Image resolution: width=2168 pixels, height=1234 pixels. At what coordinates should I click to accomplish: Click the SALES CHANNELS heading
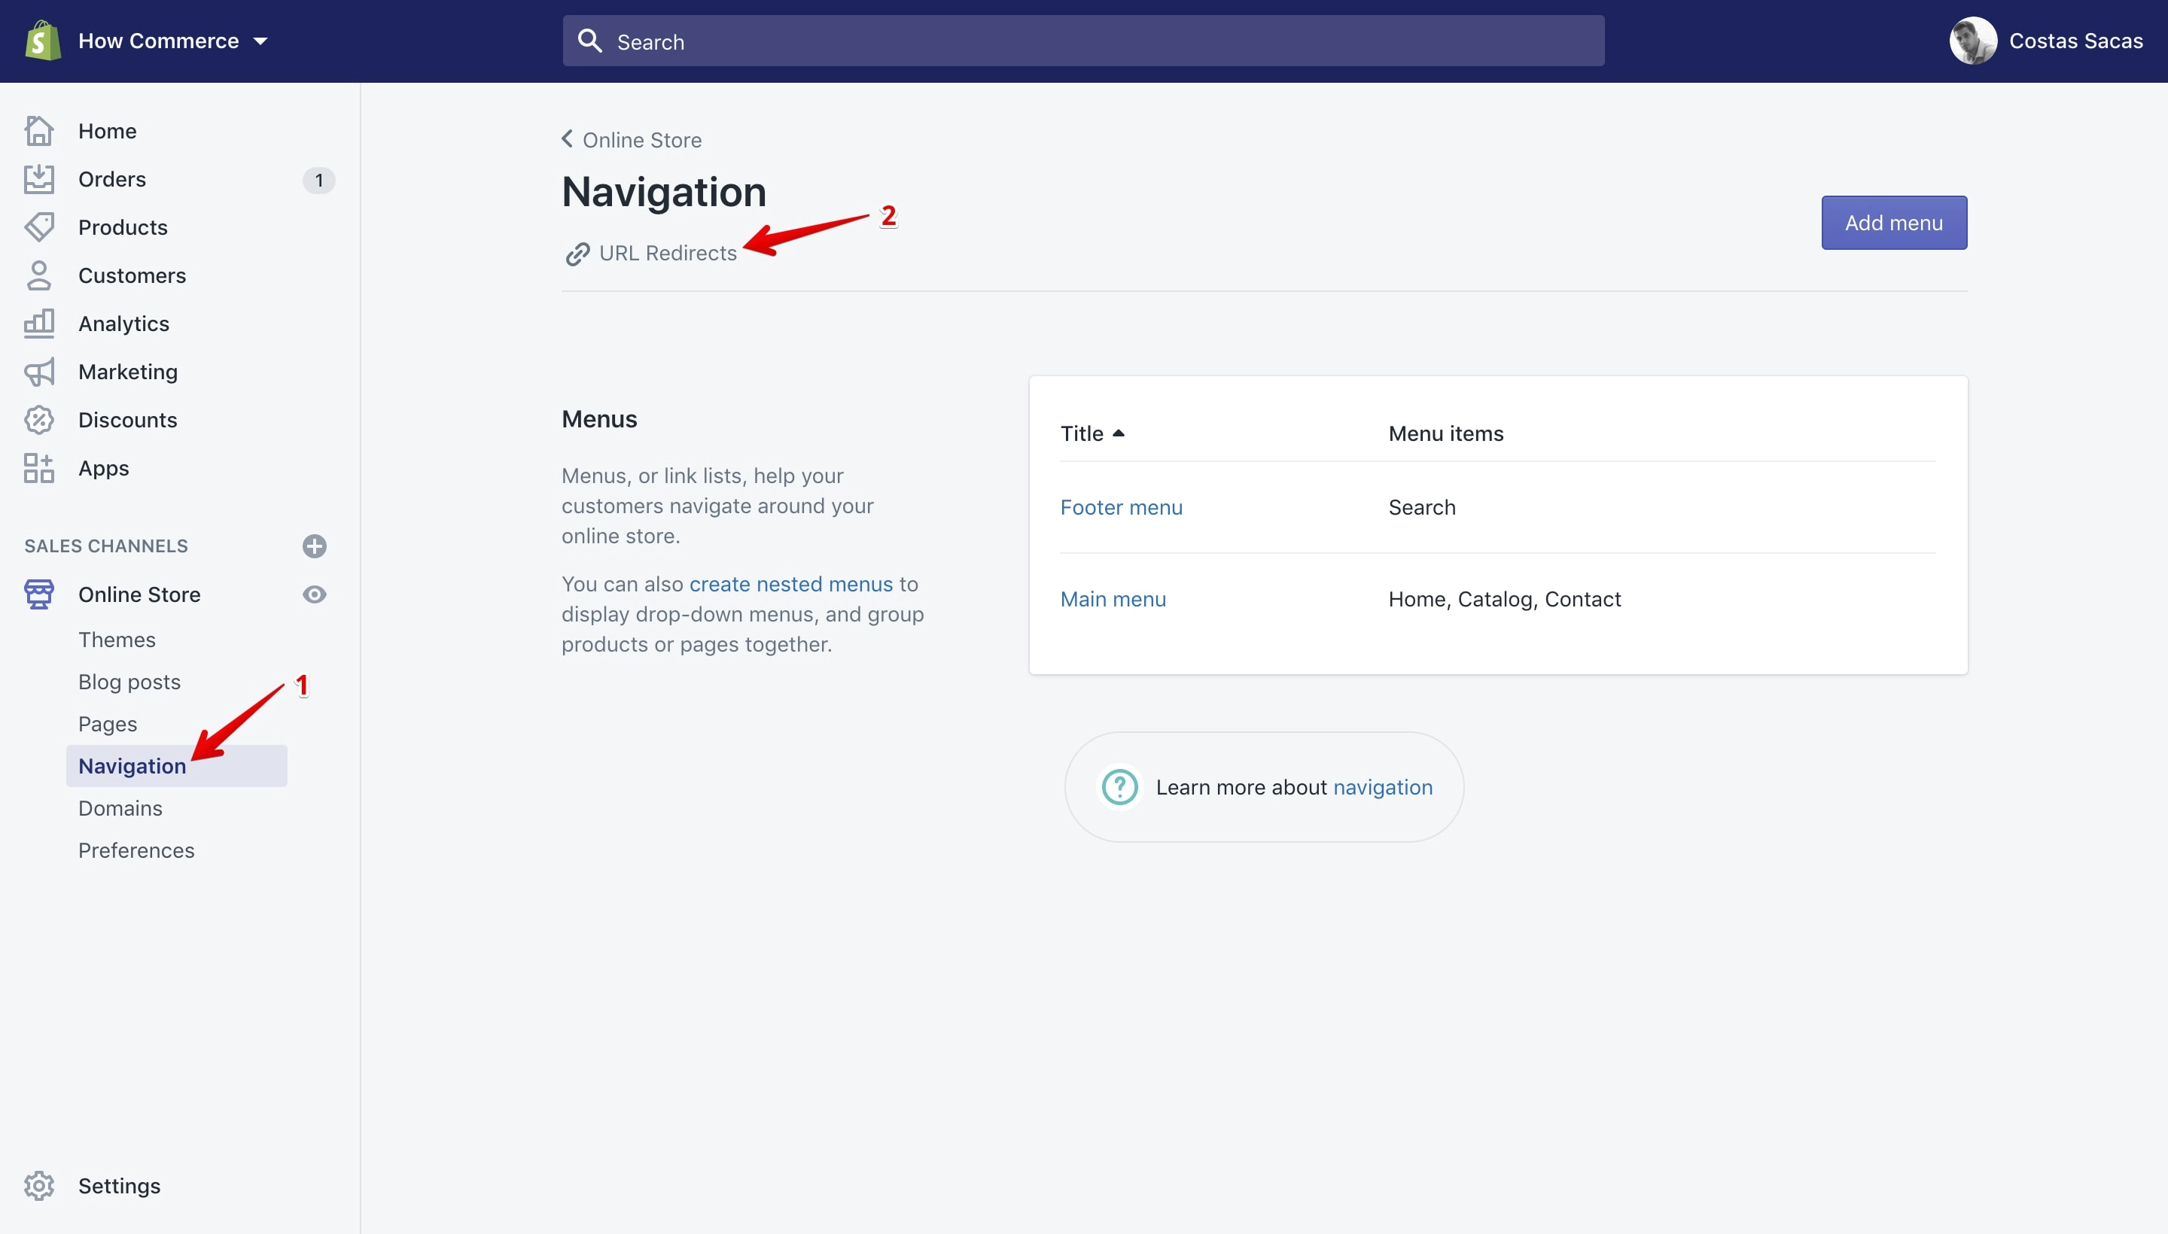point(106,546)
